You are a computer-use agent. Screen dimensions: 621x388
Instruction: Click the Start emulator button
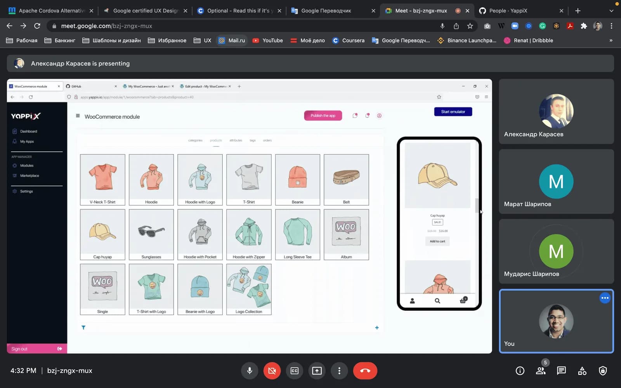click(453, 112)
